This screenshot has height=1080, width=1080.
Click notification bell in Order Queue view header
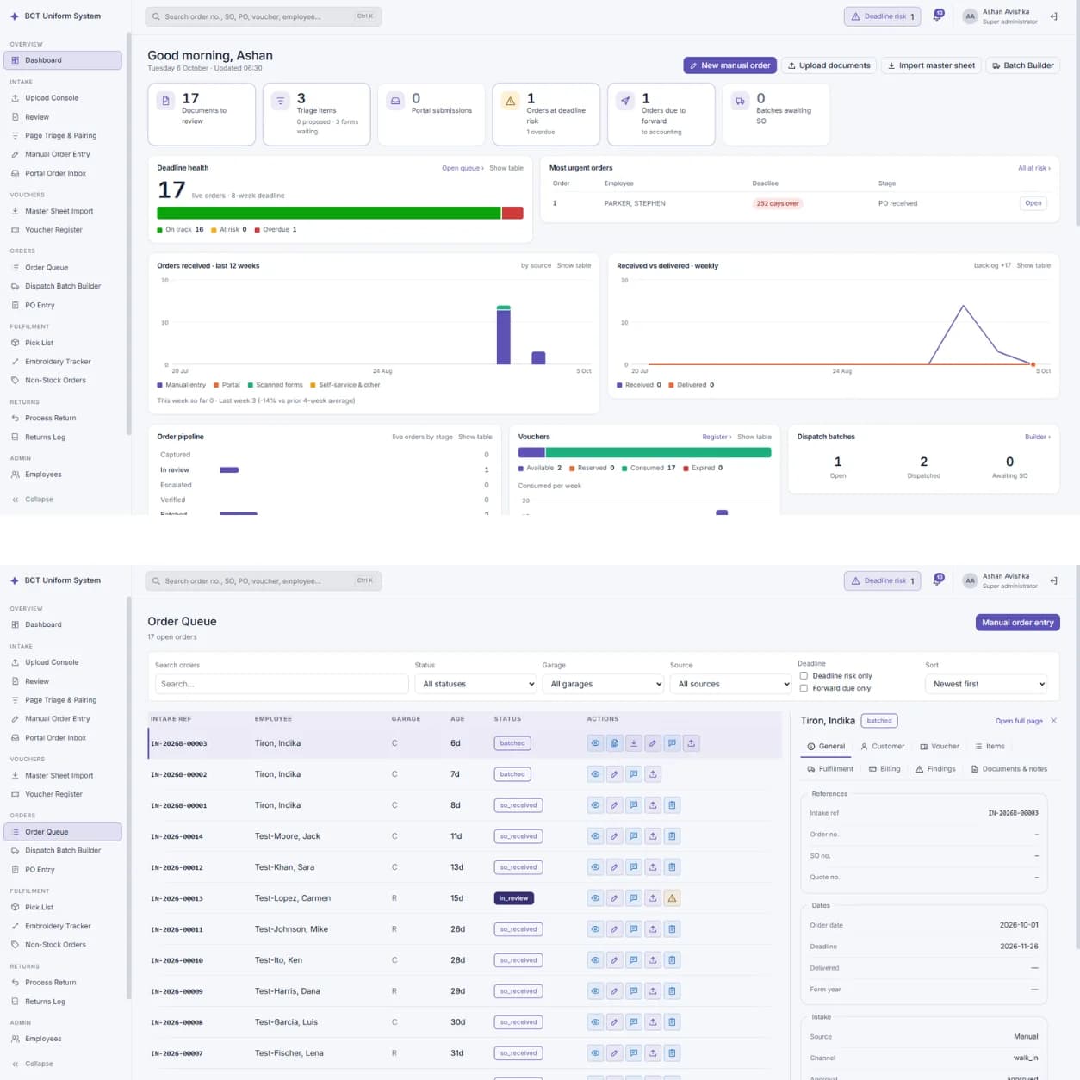(938, 580)
